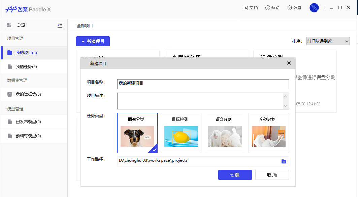Click the 总览 overview grid icon
The height and width of the screenshot is (197, 358).
[x=9, y=25]
